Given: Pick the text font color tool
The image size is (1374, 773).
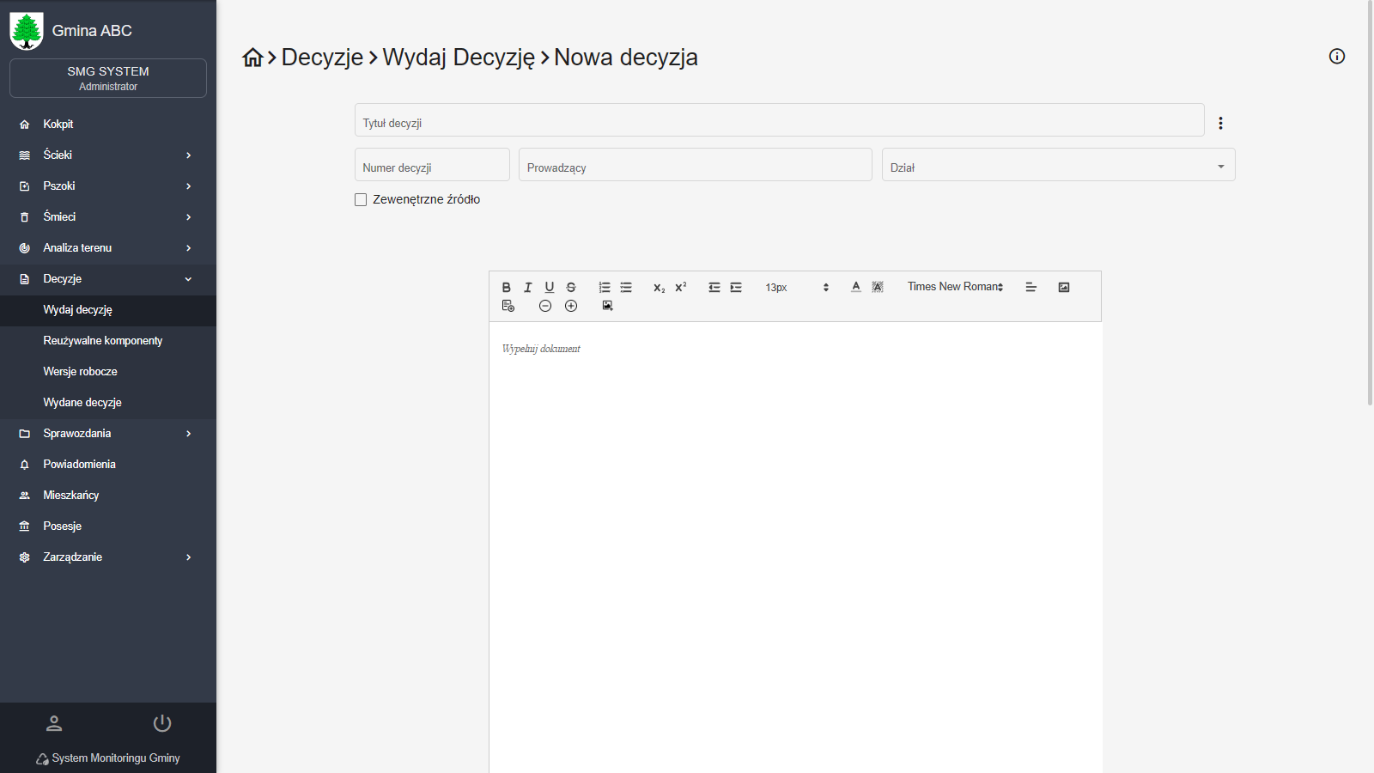Looking at the screenshot, I should [856, 288].
